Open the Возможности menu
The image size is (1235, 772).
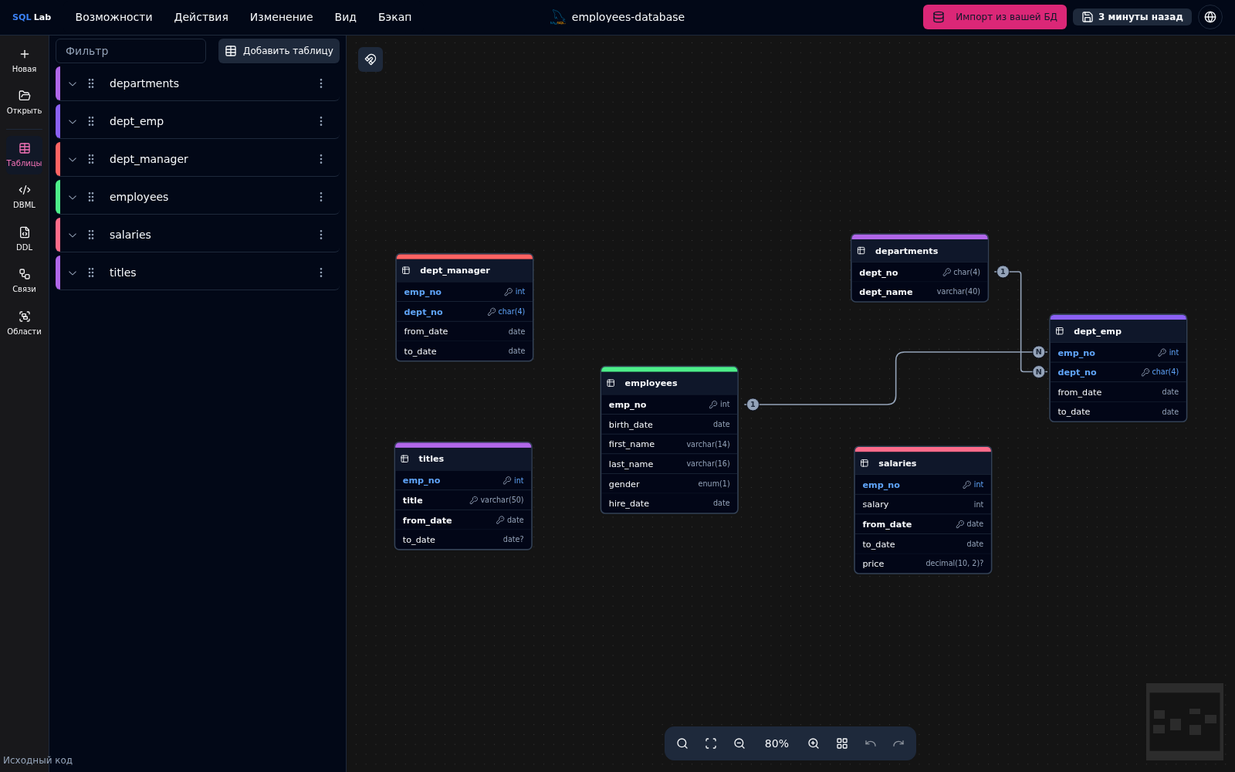pyautogui.click(x=113, y=17)
